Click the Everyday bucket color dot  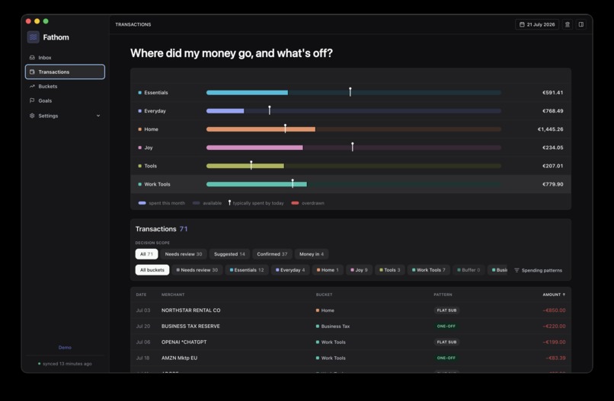coord(140,111)
